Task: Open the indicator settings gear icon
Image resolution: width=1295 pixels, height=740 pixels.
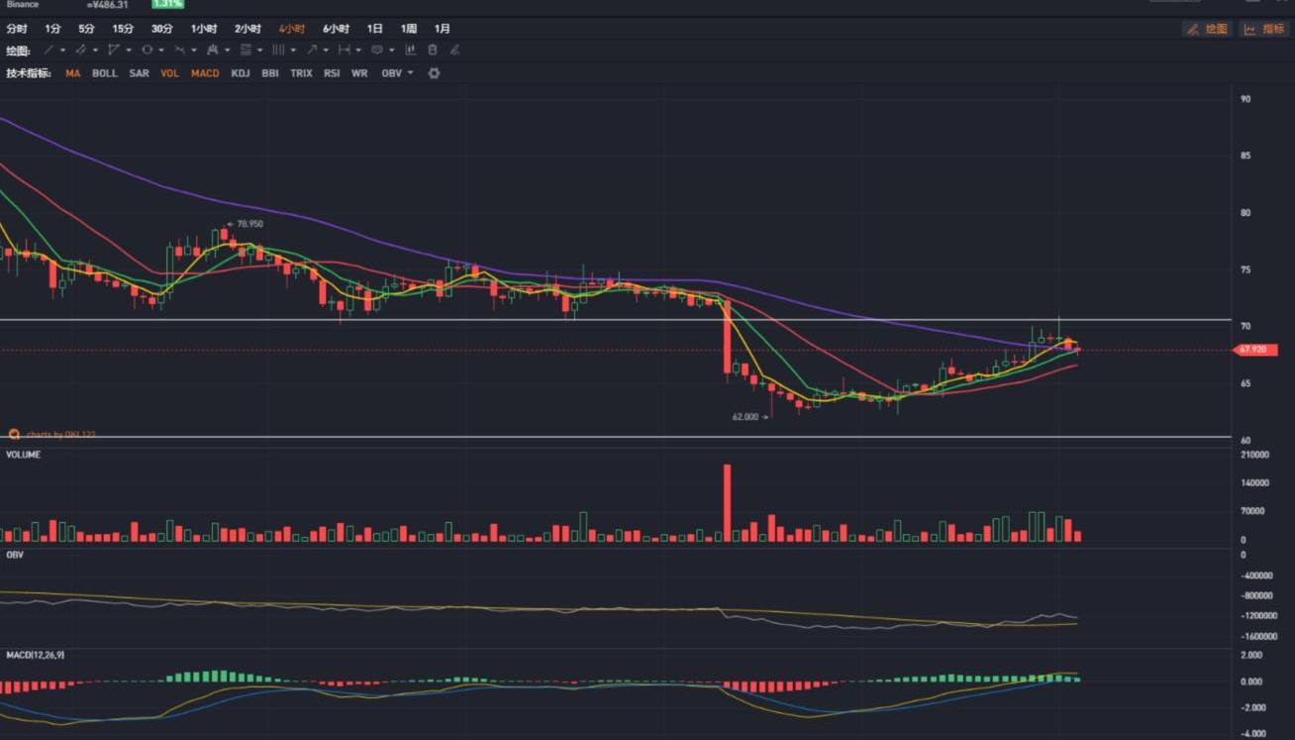Action: click(433, 73)
